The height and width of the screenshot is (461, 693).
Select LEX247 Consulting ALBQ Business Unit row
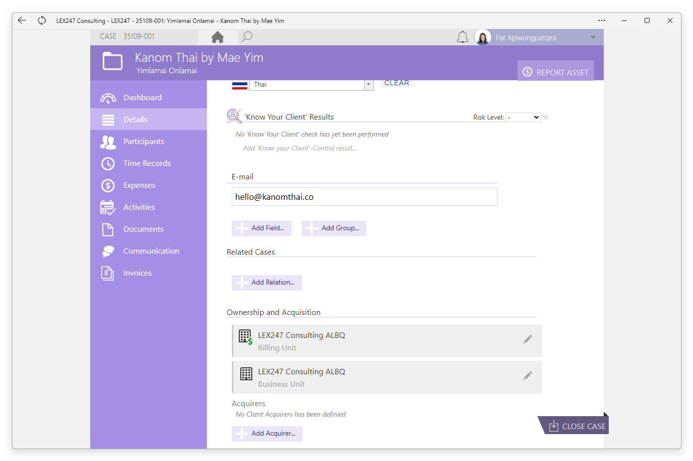tap(387, 377)
